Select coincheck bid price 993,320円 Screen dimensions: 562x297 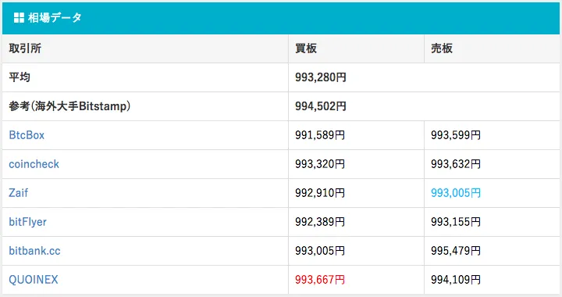pos(320,164)
